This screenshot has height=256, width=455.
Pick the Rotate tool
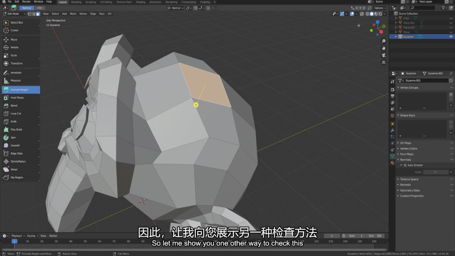pyautogui.click(x=21, y=47)
